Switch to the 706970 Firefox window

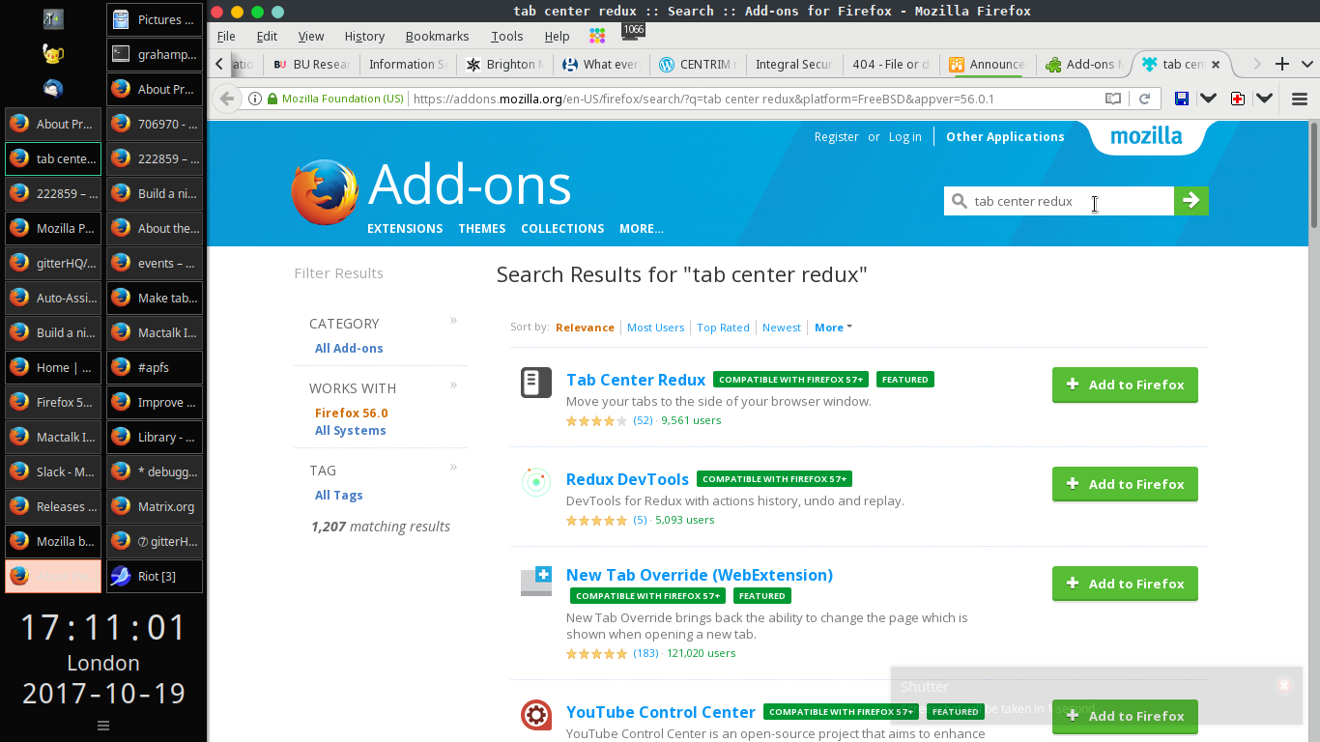[x=155, y=124]
